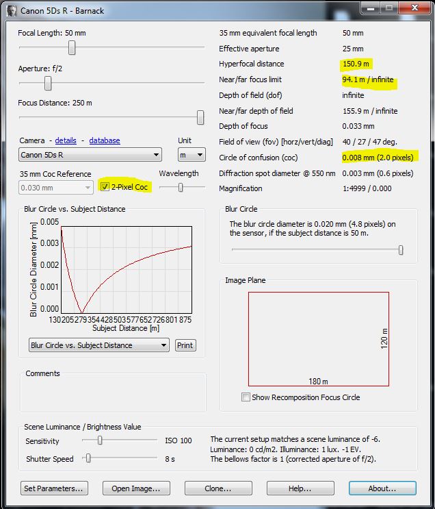This screenshot has height=509, width=435.
Task: Click the Open Image button
Action: point(137,488)
